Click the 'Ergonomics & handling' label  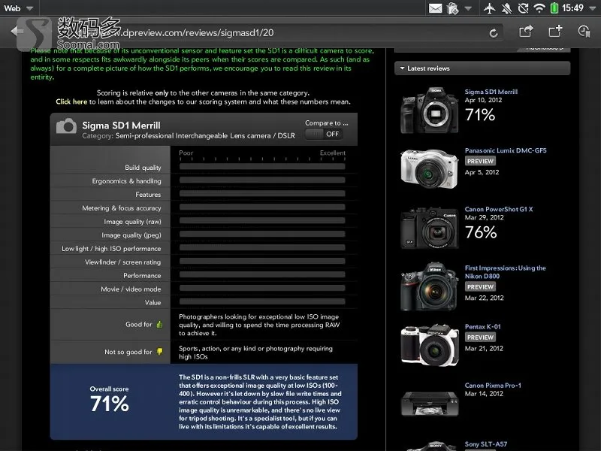126,181
